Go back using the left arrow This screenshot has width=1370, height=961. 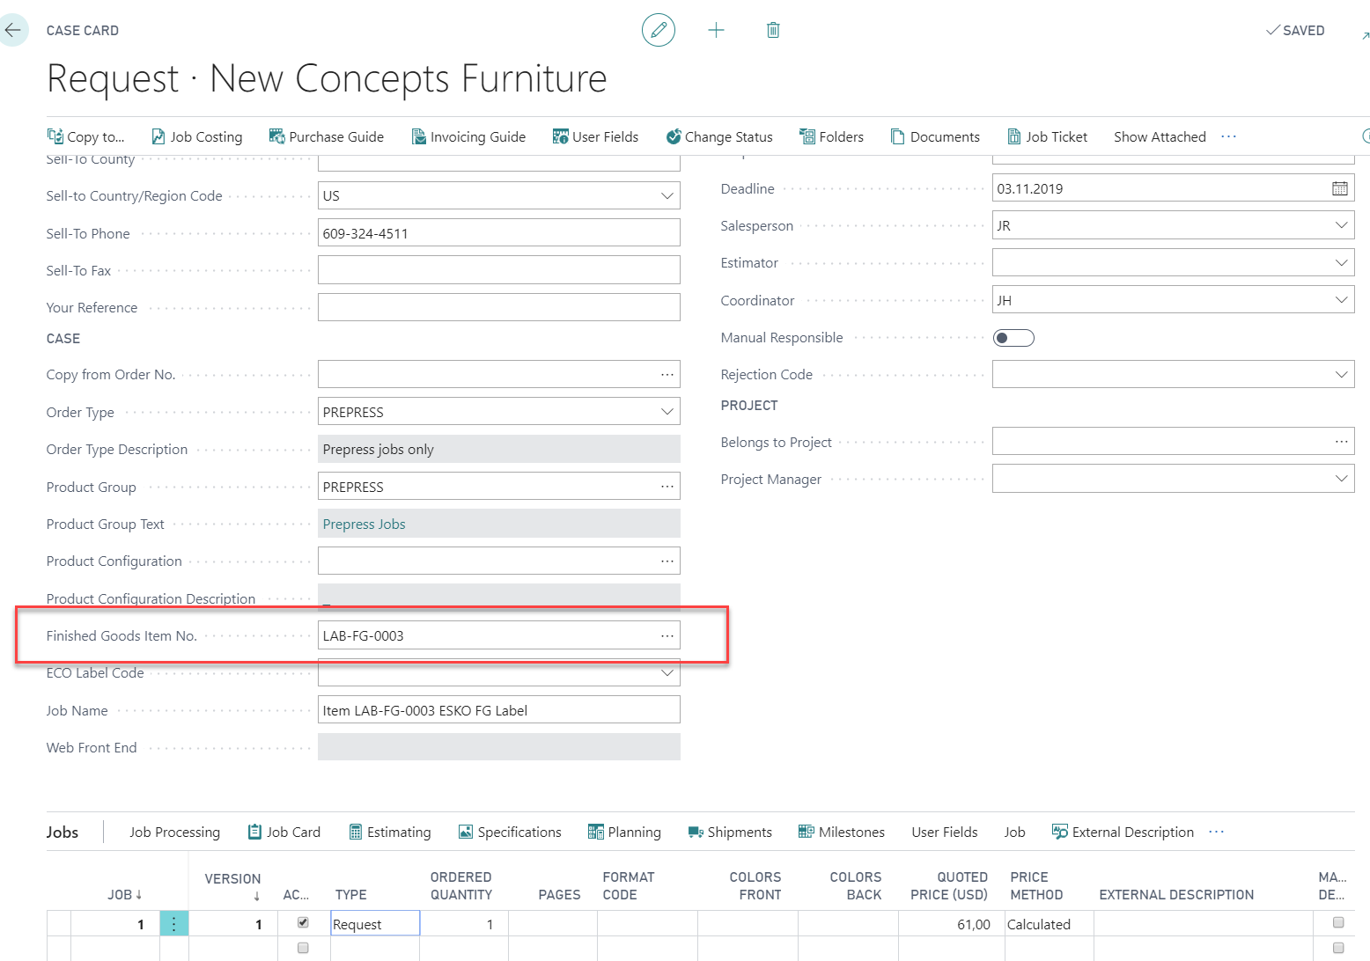pyautogui.click(x=13, y=30)
